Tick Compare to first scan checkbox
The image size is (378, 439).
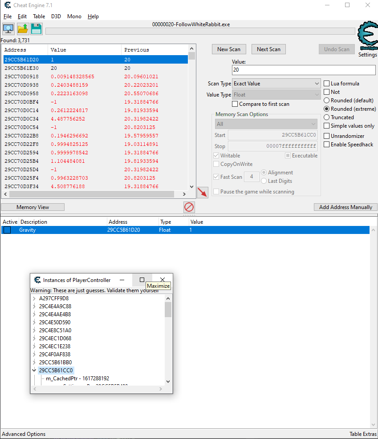tap(235, 104)
